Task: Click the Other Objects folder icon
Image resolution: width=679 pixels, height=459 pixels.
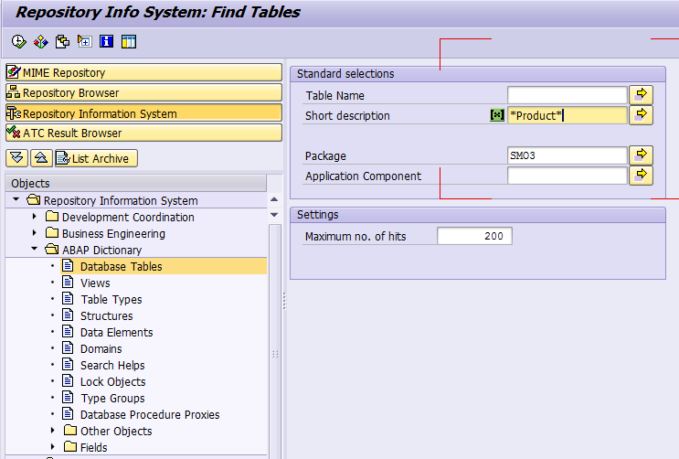Action: 70,430
